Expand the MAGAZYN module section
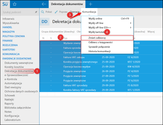Image resolution: width=163 pixels, height=125 pixels. coord(9,32)
